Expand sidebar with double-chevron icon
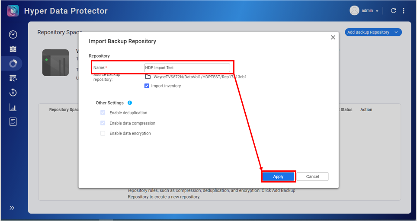Image resolution: width=417 pixels, height=221 pixels. [x=12, y=208]
